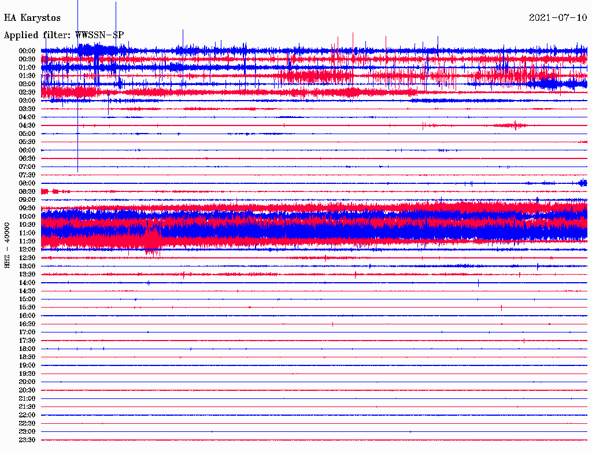Select the 23:00 time label
Viewport: 592px width, 451px height.
(x=27, y=432)
